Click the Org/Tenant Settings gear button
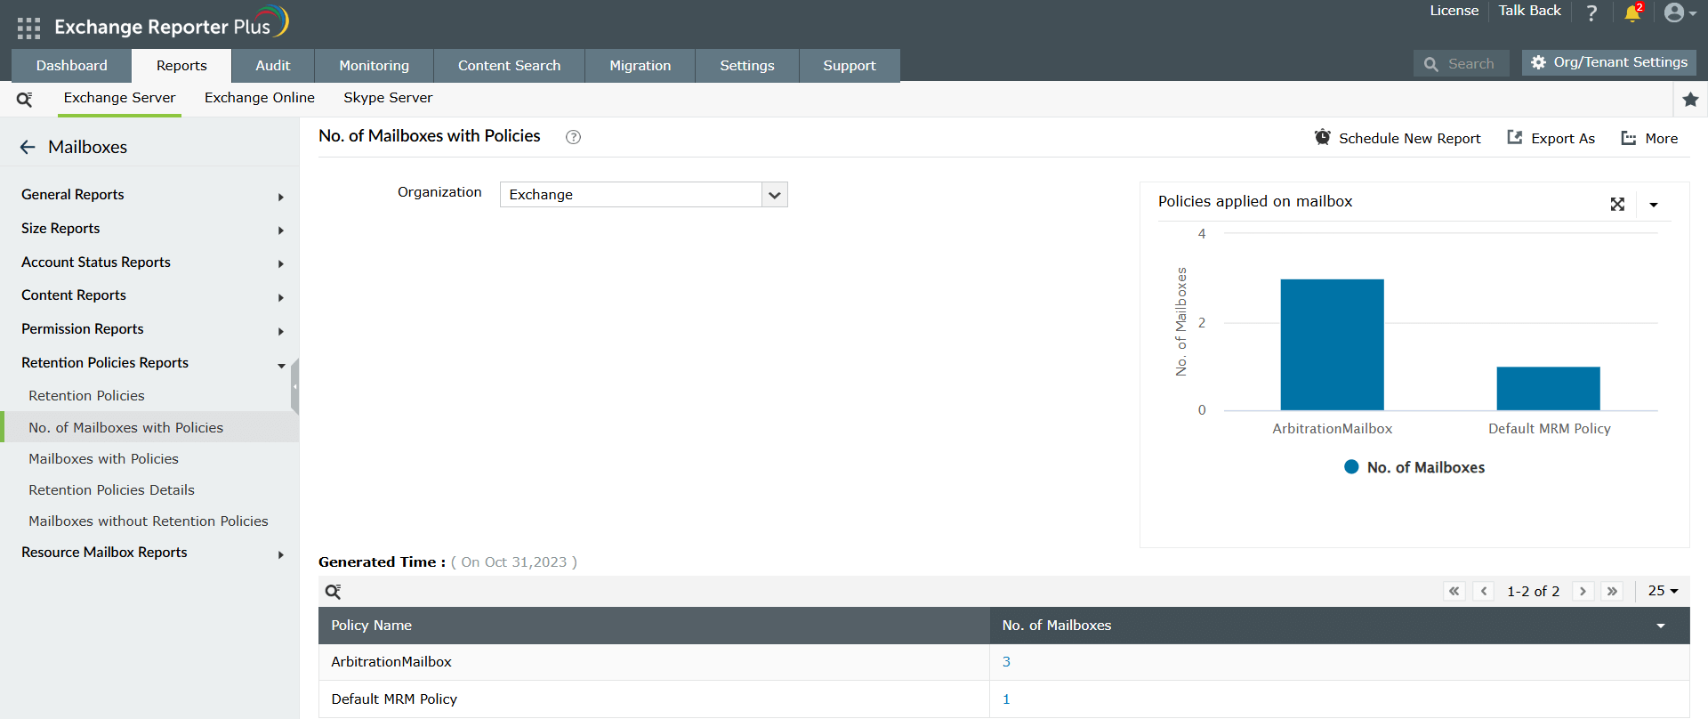Viewport: 1708px width, 719px height. pyautogui.click(x=1609, y=62)
